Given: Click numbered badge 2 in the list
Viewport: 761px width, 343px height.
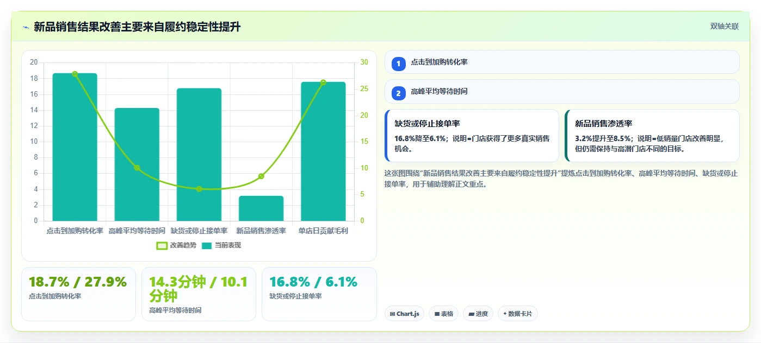Looking at the screenshot, I should [x=398, y=93].
